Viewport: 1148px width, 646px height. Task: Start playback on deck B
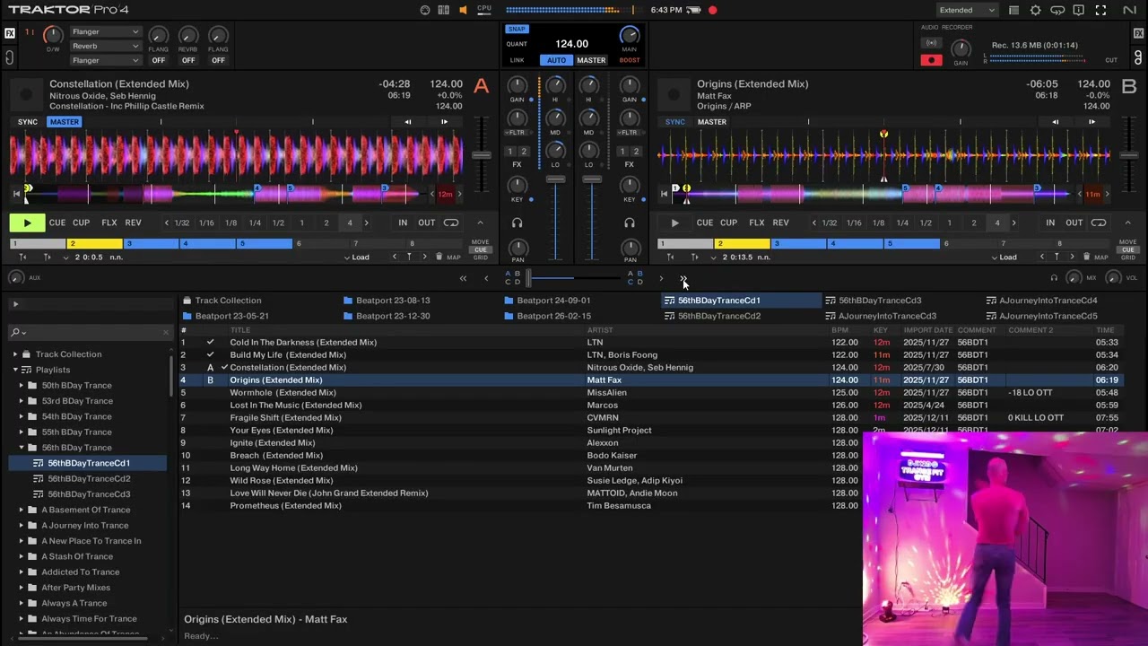pyautogui.click(x=674, y=223)
